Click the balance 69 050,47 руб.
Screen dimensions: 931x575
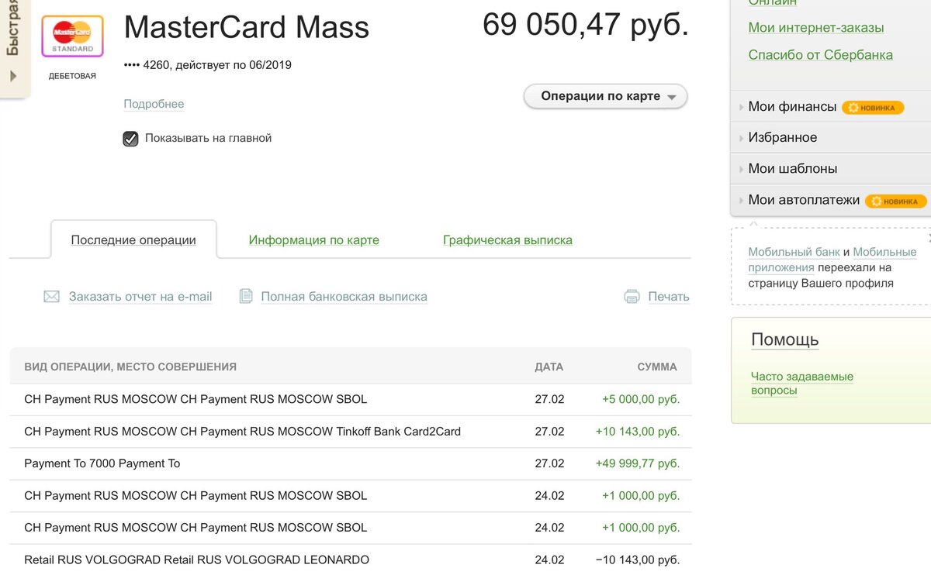(586, 25)
